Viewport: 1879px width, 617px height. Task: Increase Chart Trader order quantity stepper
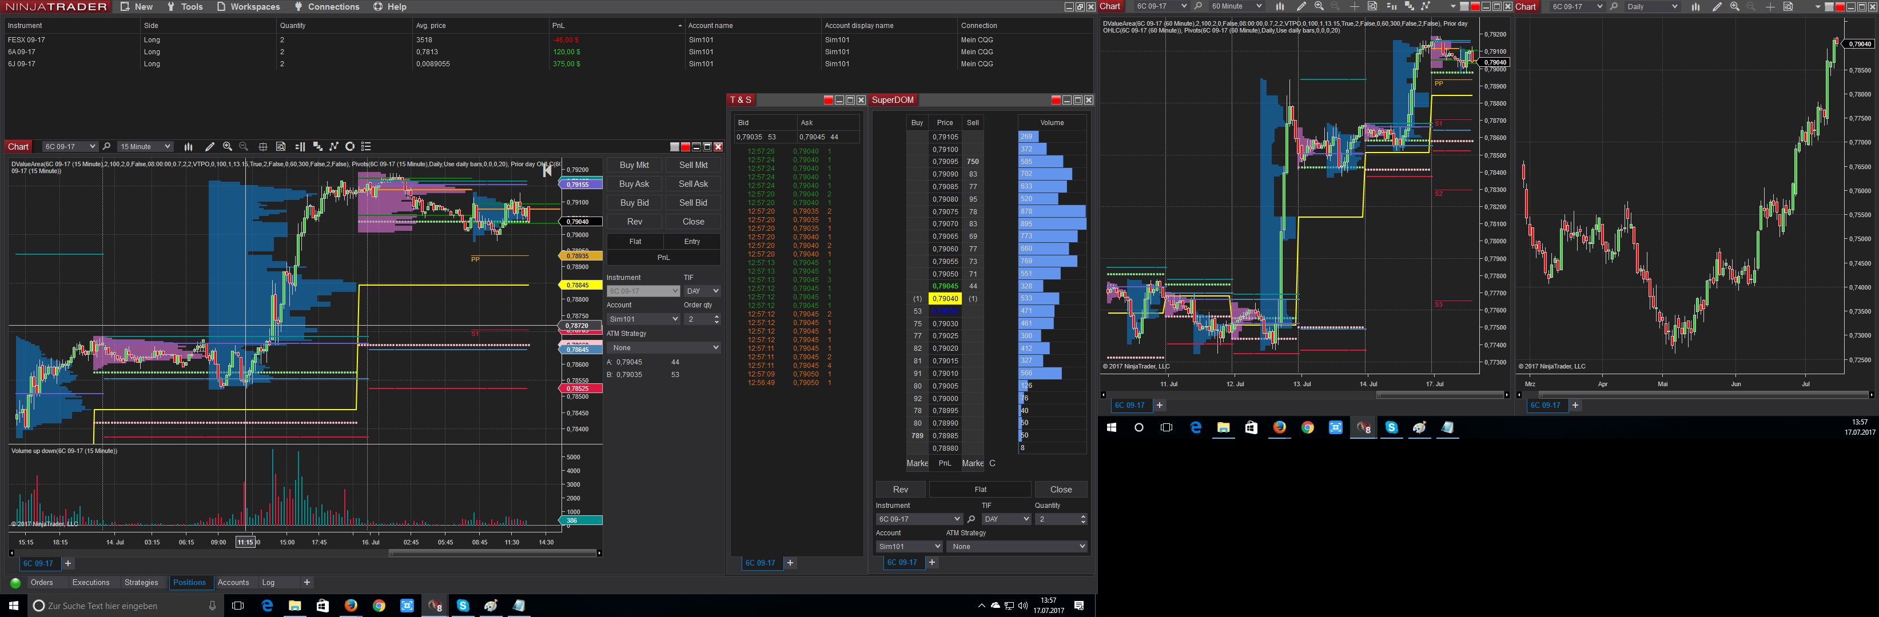click(x=716, y=316)
